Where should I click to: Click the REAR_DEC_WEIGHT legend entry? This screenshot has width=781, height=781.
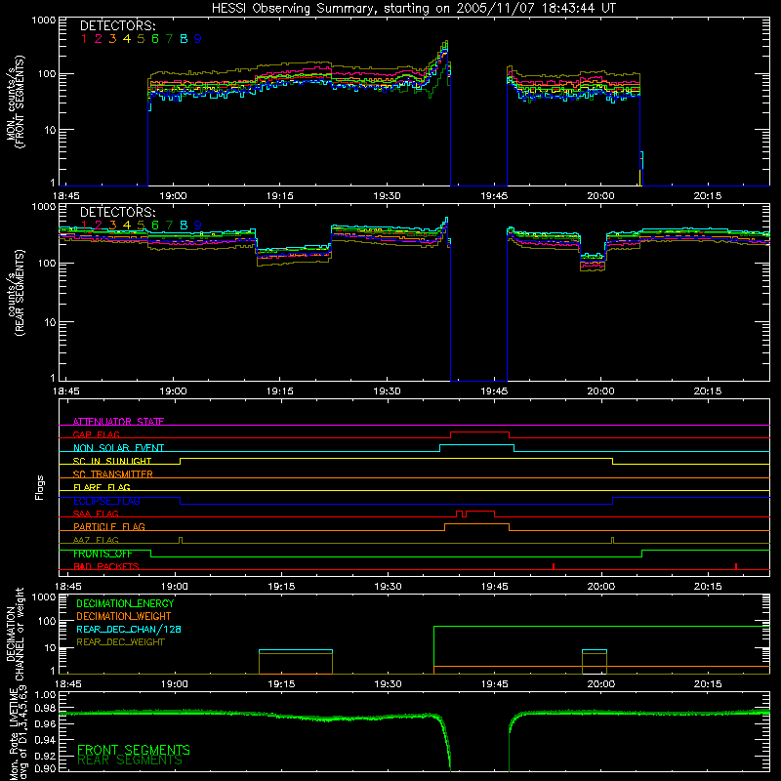[x=120, y=642]
